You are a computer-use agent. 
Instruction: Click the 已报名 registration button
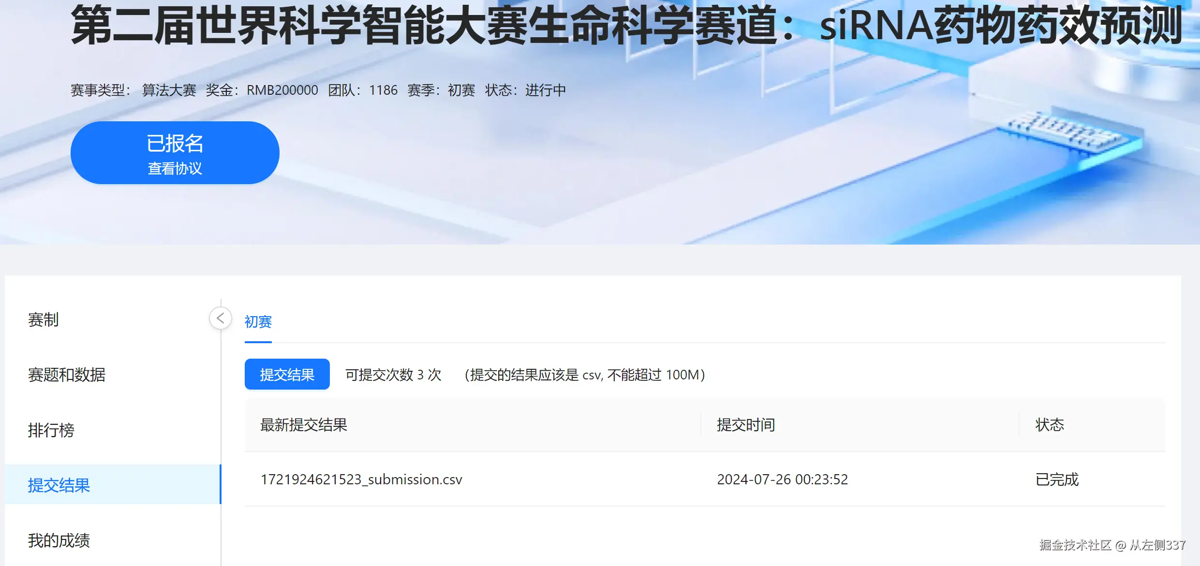point(175,144)
